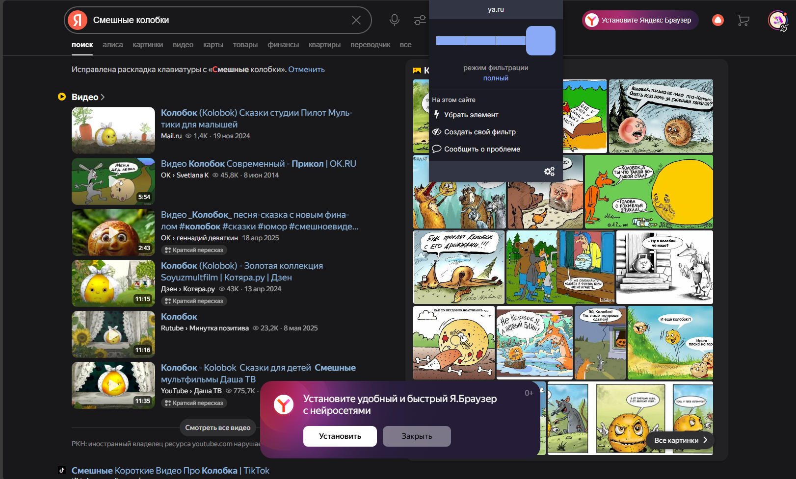The image size is (796, 479).
Task: Open the shopping cart icon
Action: (743, 20)
